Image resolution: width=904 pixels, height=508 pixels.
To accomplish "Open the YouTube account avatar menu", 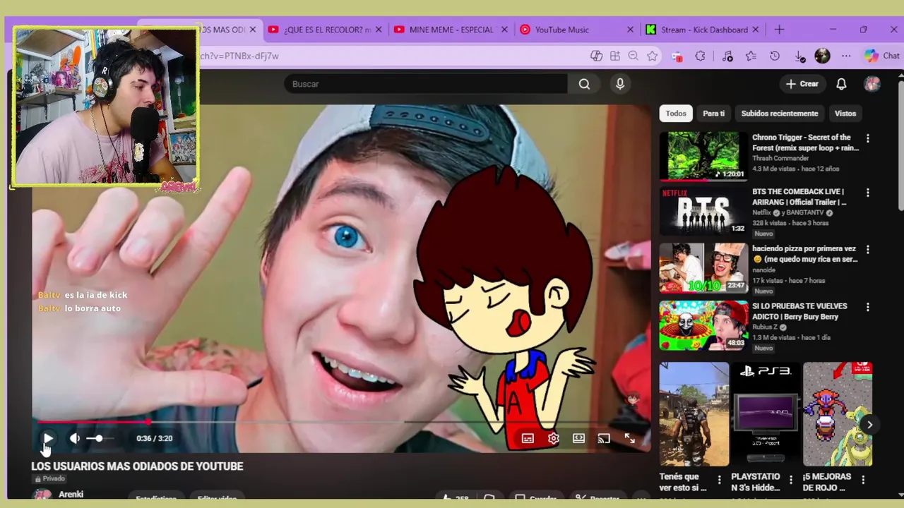I will (872, 84).
